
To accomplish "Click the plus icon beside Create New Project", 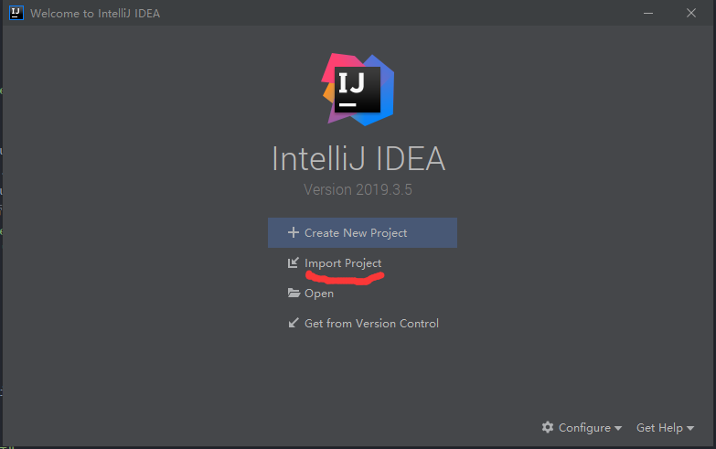I will pyautogui.click(x=293, y=233).
